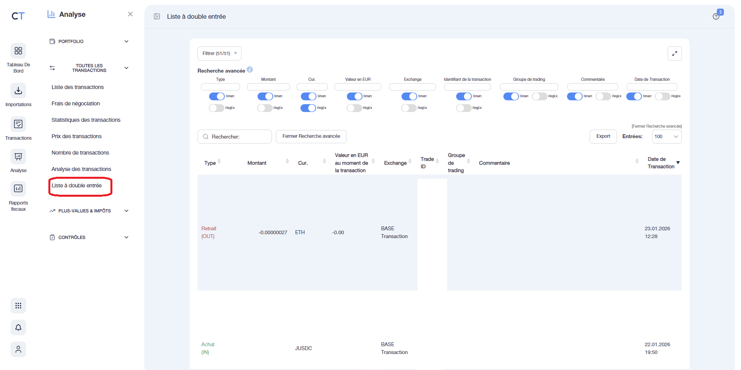
Task: Open the Tableau De Bord dashboard icon
Action: tap(18, 51)
